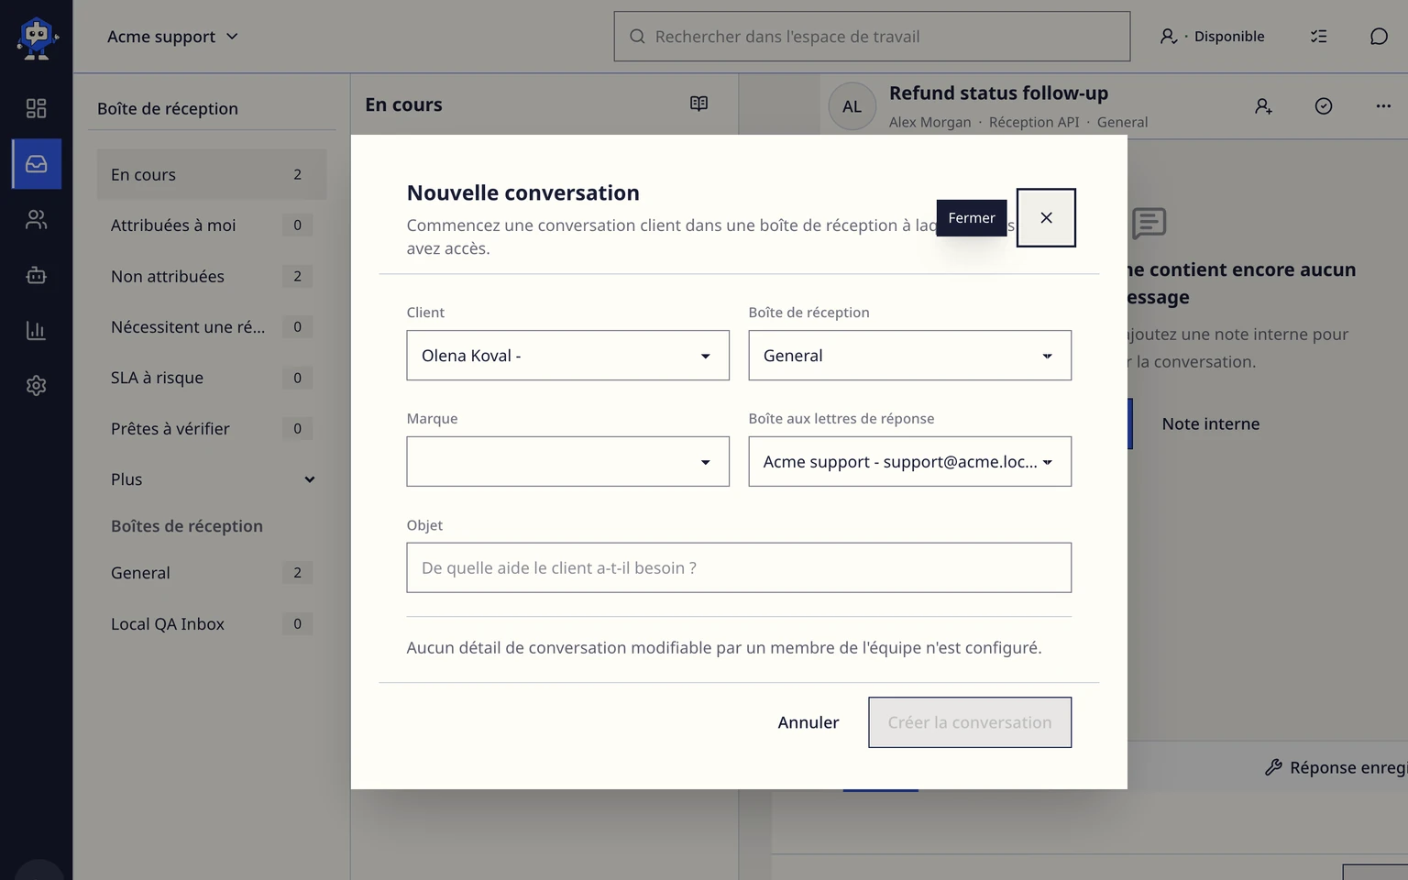
Task: Open the empty Marque dropdown
Action: tap(567, 462)
